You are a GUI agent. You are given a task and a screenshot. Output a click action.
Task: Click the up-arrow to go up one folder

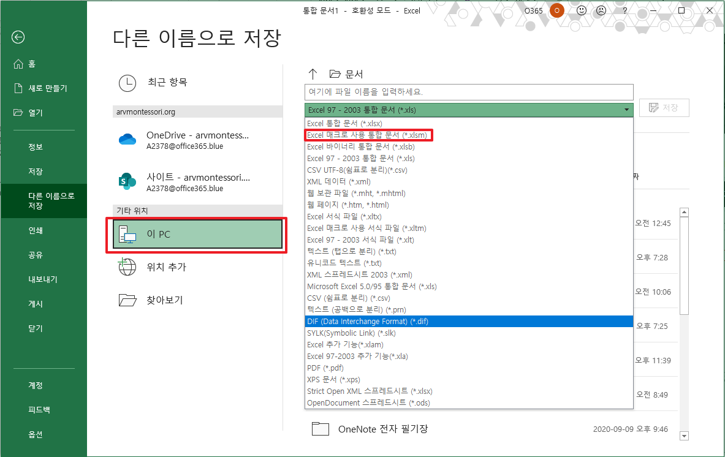click(313, 74)
